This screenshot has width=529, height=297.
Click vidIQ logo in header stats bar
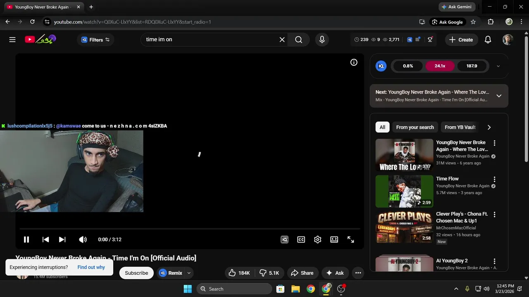click(410, 40)
